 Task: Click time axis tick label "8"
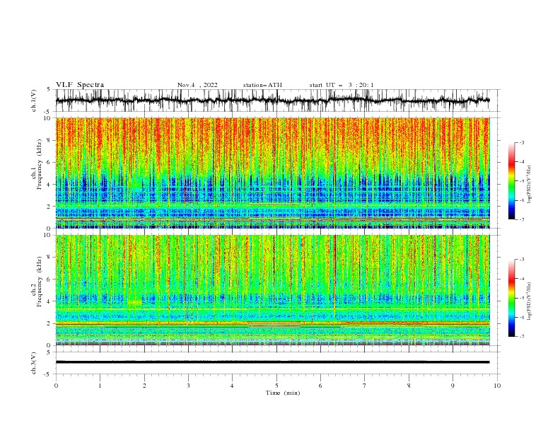tap(409, 386)
